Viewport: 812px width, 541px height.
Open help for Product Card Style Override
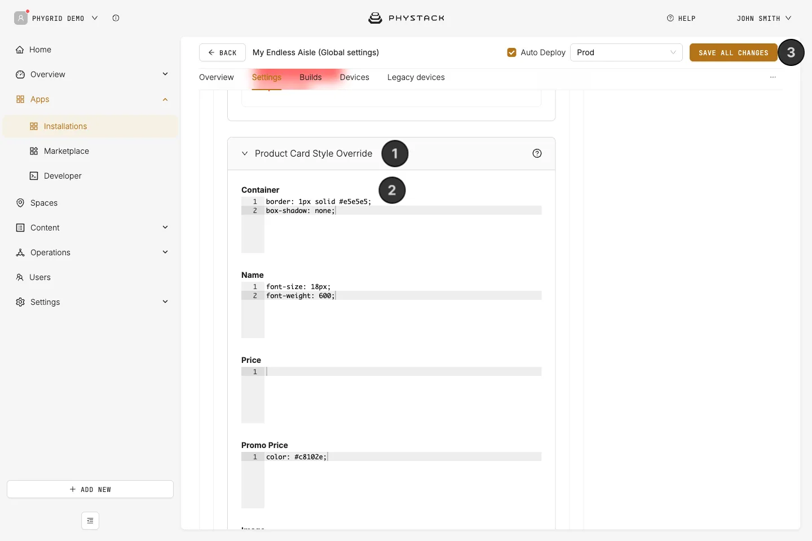tap(537, 153)
